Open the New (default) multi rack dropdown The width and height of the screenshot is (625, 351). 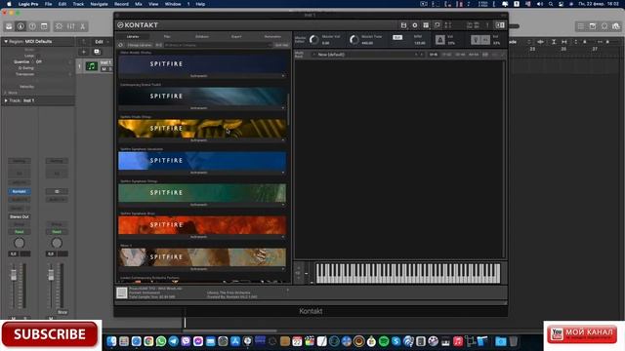(x=367, y=55)
